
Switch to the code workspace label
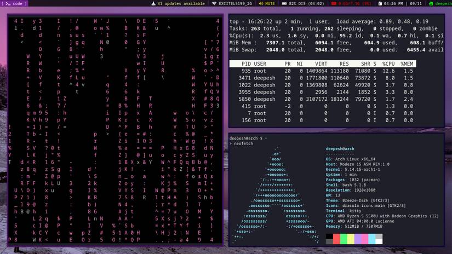[x=18, y=3]
